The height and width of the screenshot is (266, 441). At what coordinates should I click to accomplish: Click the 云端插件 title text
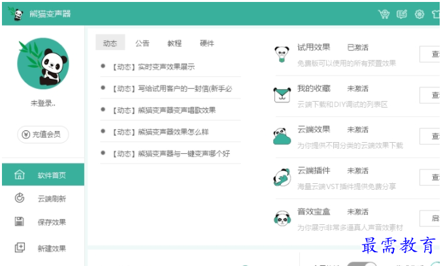click(x=314, y=170)
